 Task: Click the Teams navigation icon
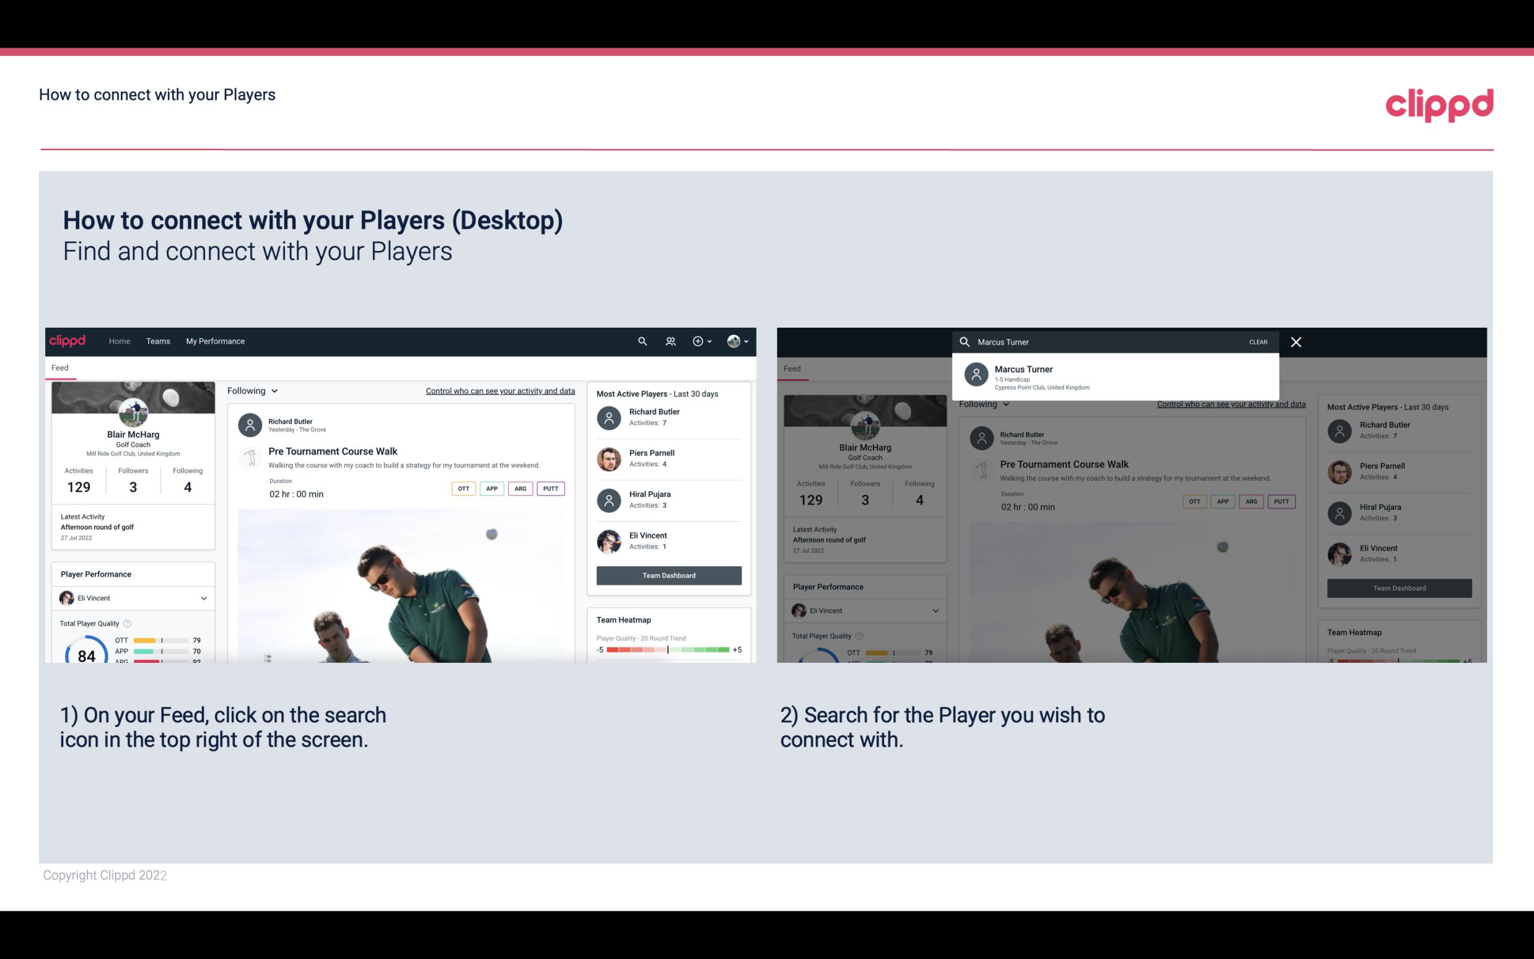(x=157, y=341)
